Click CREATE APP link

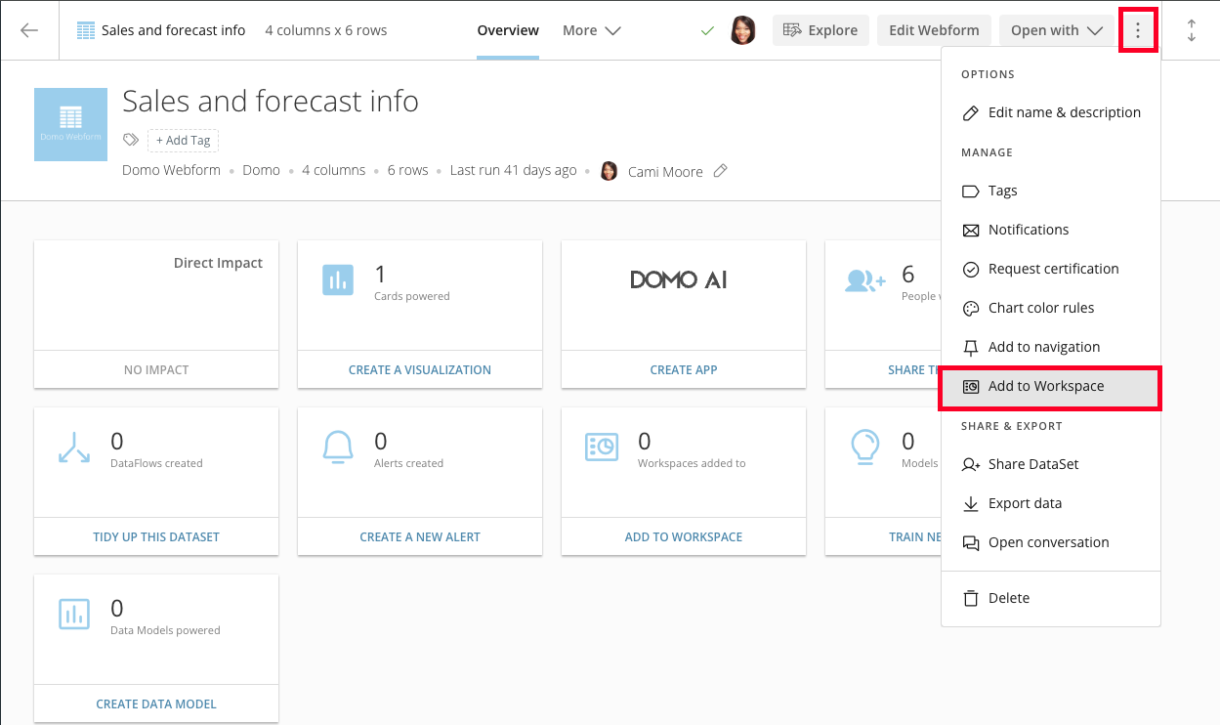[x=684, y=370]
